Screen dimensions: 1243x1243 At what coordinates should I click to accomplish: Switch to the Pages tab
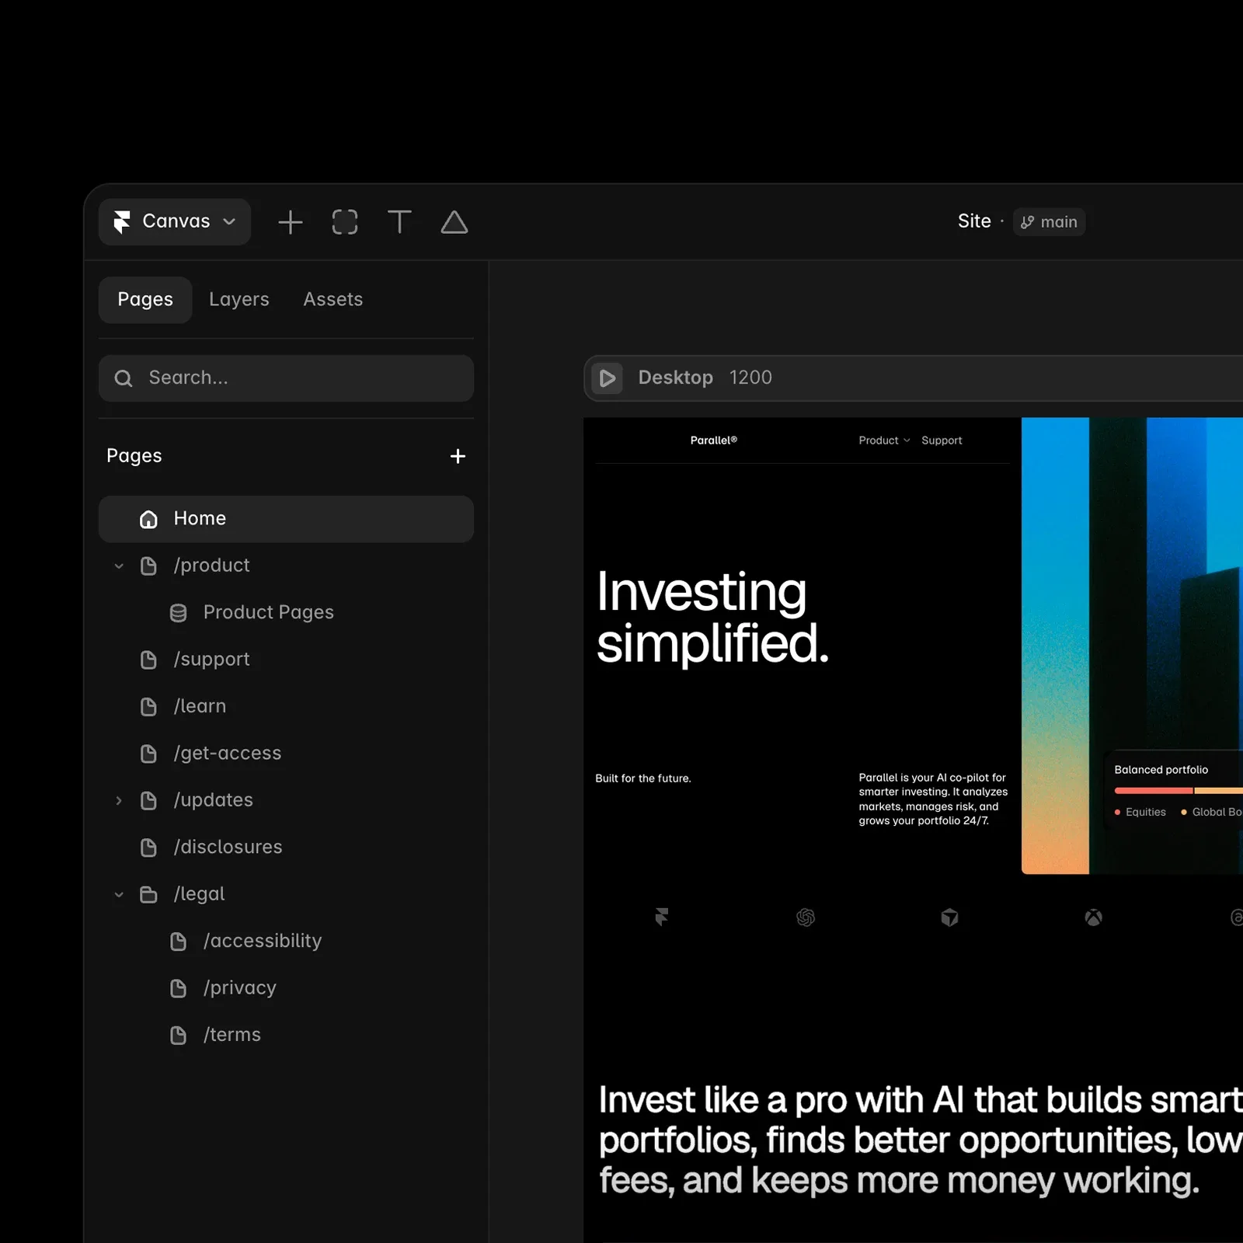click(145, 300)
